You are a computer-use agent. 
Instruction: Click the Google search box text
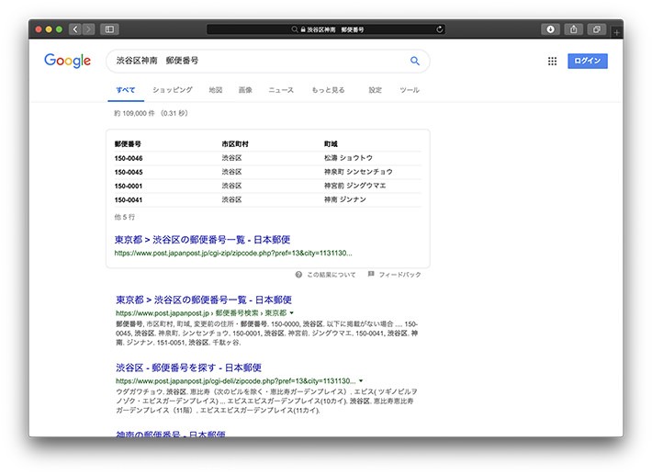click(157, 61)
